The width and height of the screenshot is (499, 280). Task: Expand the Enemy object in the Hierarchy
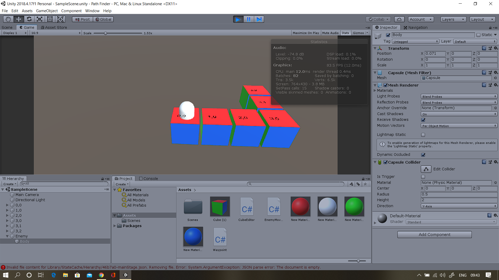coord(7,236)
